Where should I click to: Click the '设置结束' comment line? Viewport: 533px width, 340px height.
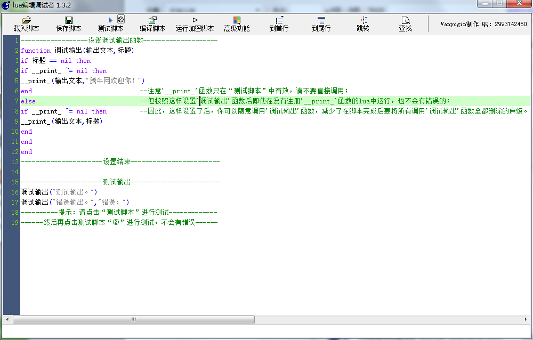[120, 161]
